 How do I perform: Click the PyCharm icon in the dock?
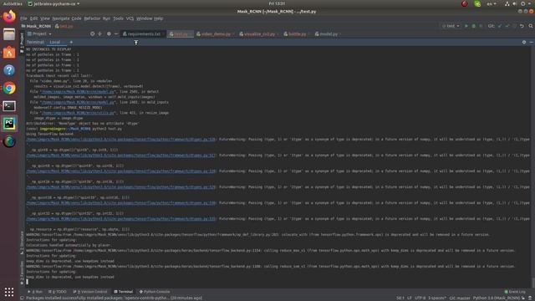[x=9, y=124]
